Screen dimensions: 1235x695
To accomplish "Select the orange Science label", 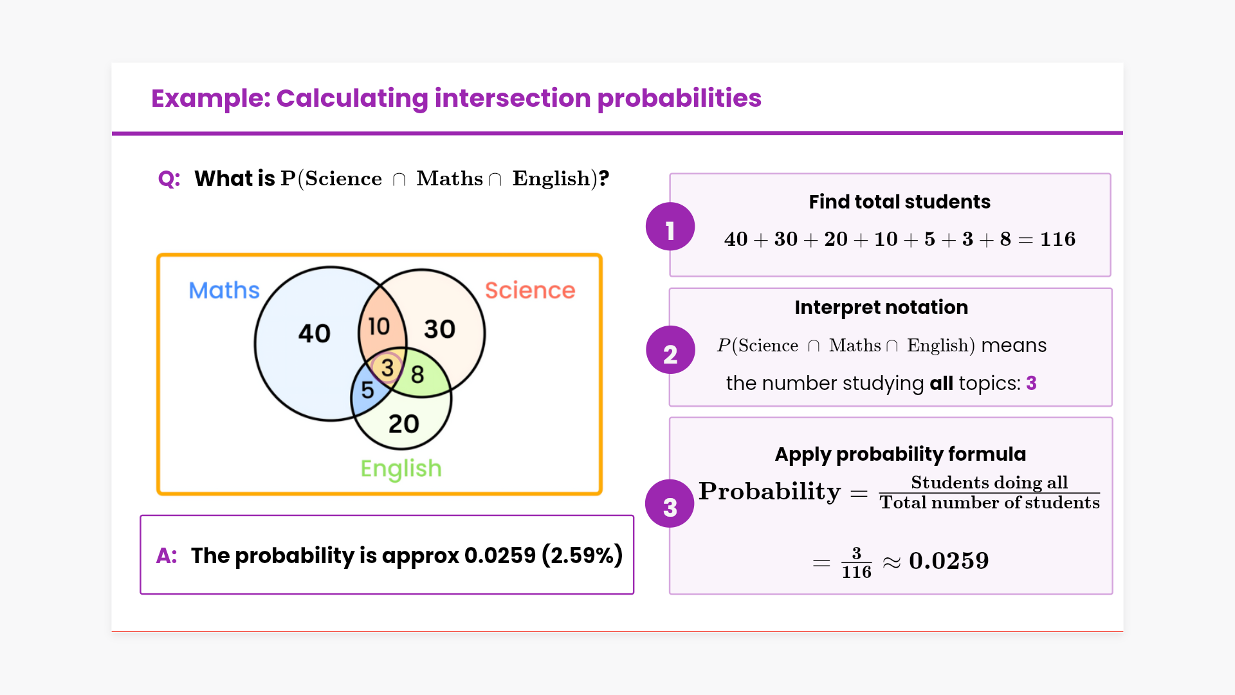I will click(529, 290).
